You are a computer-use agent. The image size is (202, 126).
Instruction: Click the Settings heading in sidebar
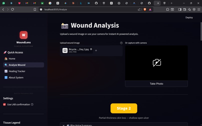click(8, 98)
